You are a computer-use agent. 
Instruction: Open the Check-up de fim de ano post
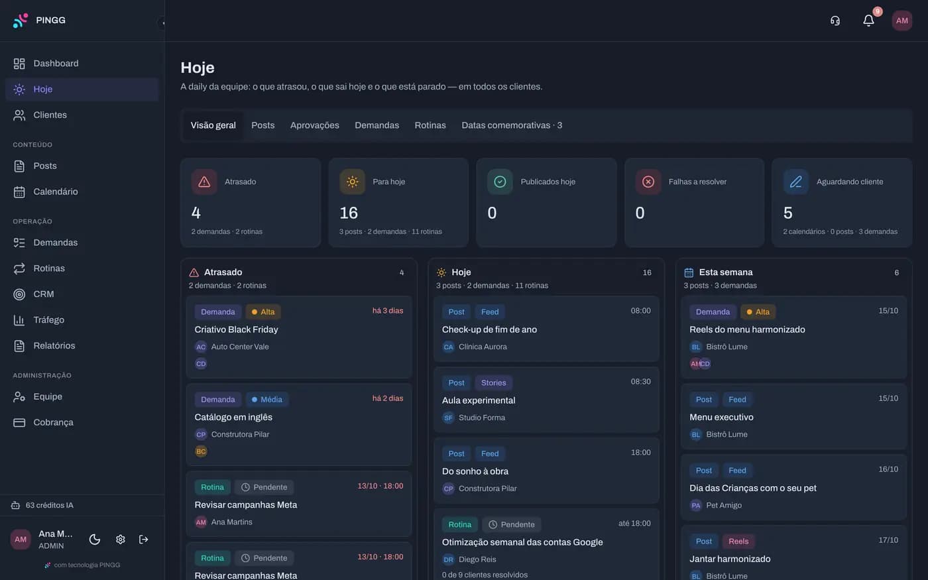546,329
